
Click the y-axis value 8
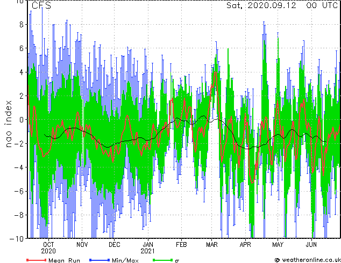coord(22,25)
